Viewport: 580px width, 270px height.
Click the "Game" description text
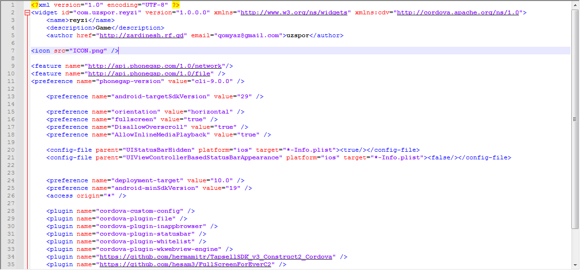point(103,28)
